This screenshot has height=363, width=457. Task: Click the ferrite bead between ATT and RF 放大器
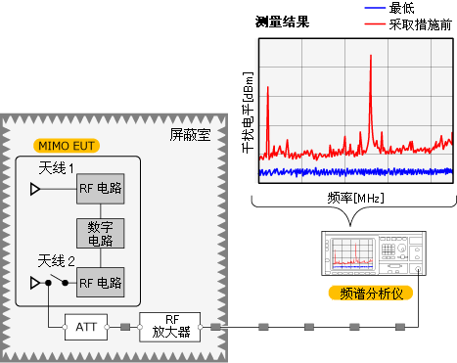pyautogui.click(x=125, y=327)
